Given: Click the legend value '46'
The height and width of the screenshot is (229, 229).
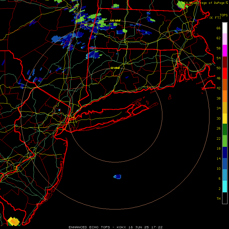Looking at the screenshot, I should 219,78.
